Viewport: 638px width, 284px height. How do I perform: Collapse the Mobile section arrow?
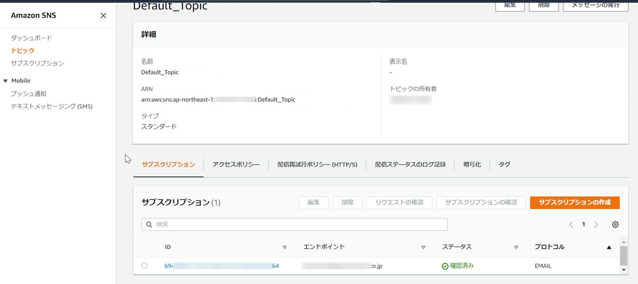point(6,81)
